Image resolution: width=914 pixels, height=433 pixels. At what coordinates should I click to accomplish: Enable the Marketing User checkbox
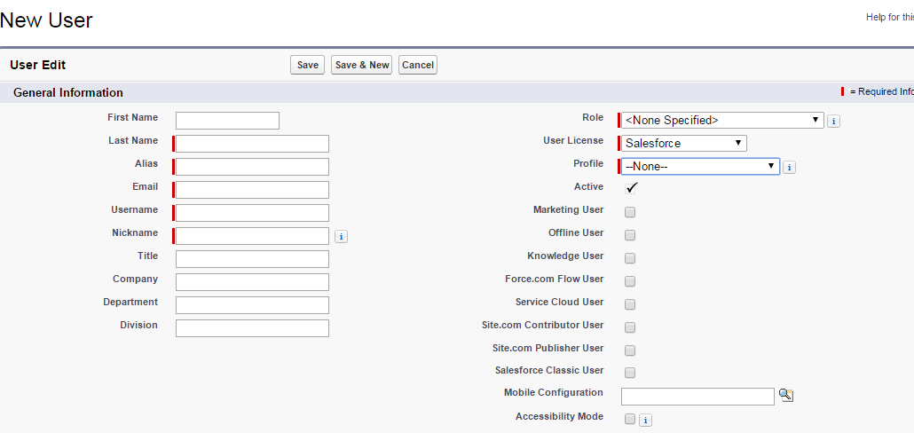point(629,212)
